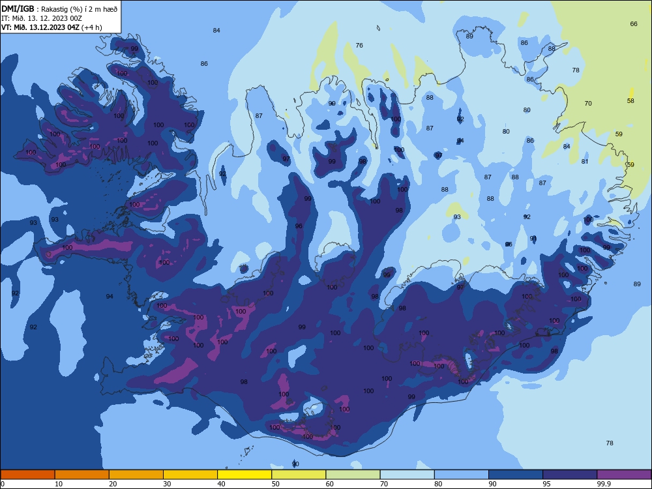Screen dimensions: 652x489
Task: Pick the light orange 20–30 legend color
Action: (x=136, y=475)
